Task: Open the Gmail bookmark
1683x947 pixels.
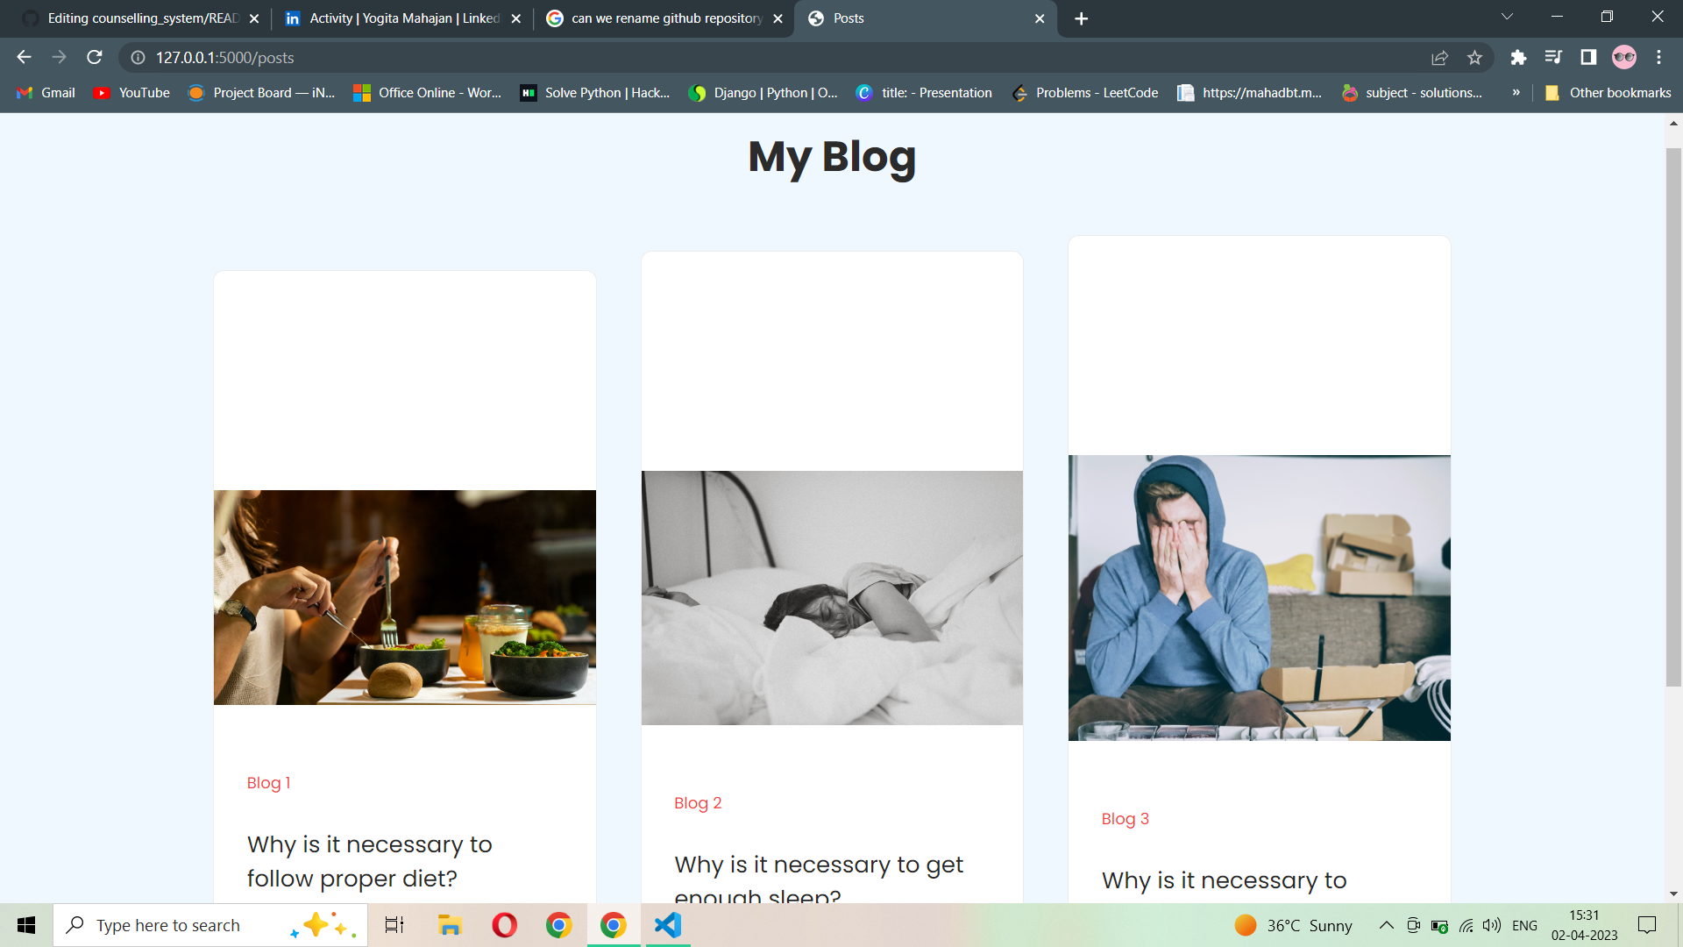Action: coord(46,93)
